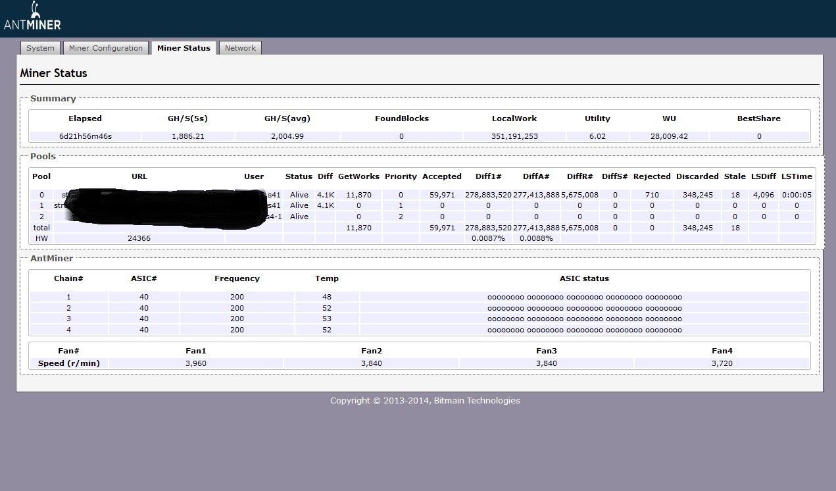Click the Diff1# column header
This screenshot has width=836, height=491.
tap(488, 176)
